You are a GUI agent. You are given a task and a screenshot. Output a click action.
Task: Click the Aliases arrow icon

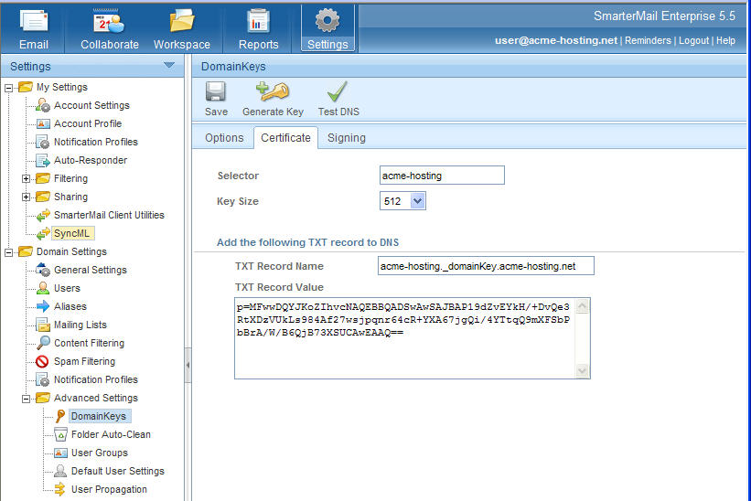pyautogui.click(x=43, y=306)
